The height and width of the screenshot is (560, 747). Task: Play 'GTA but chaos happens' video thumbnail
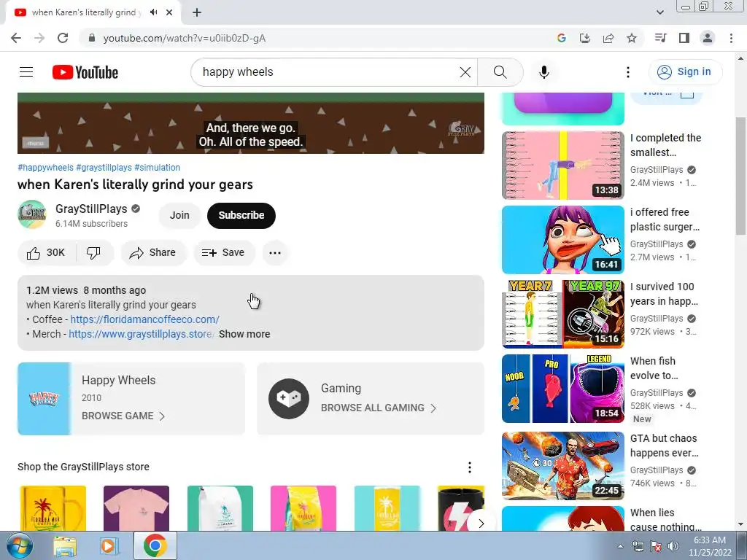[562, 466]
